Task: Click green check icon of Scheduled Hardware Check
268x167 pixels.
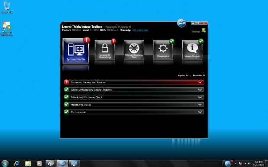Action: pyautogui.click(x=66, y=97)
